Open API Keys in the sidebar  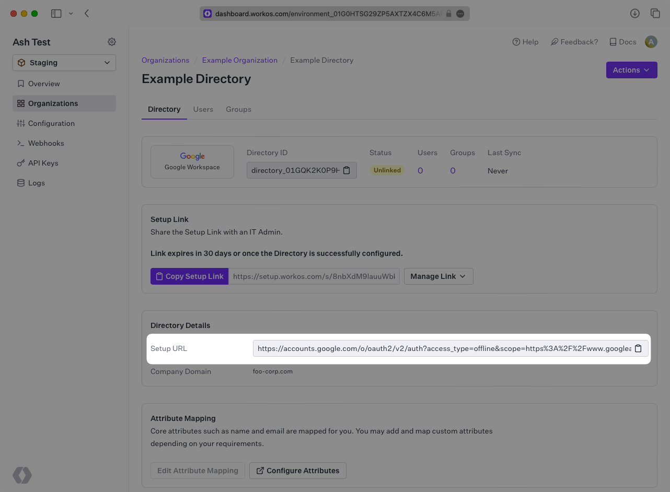pos(43,163)
